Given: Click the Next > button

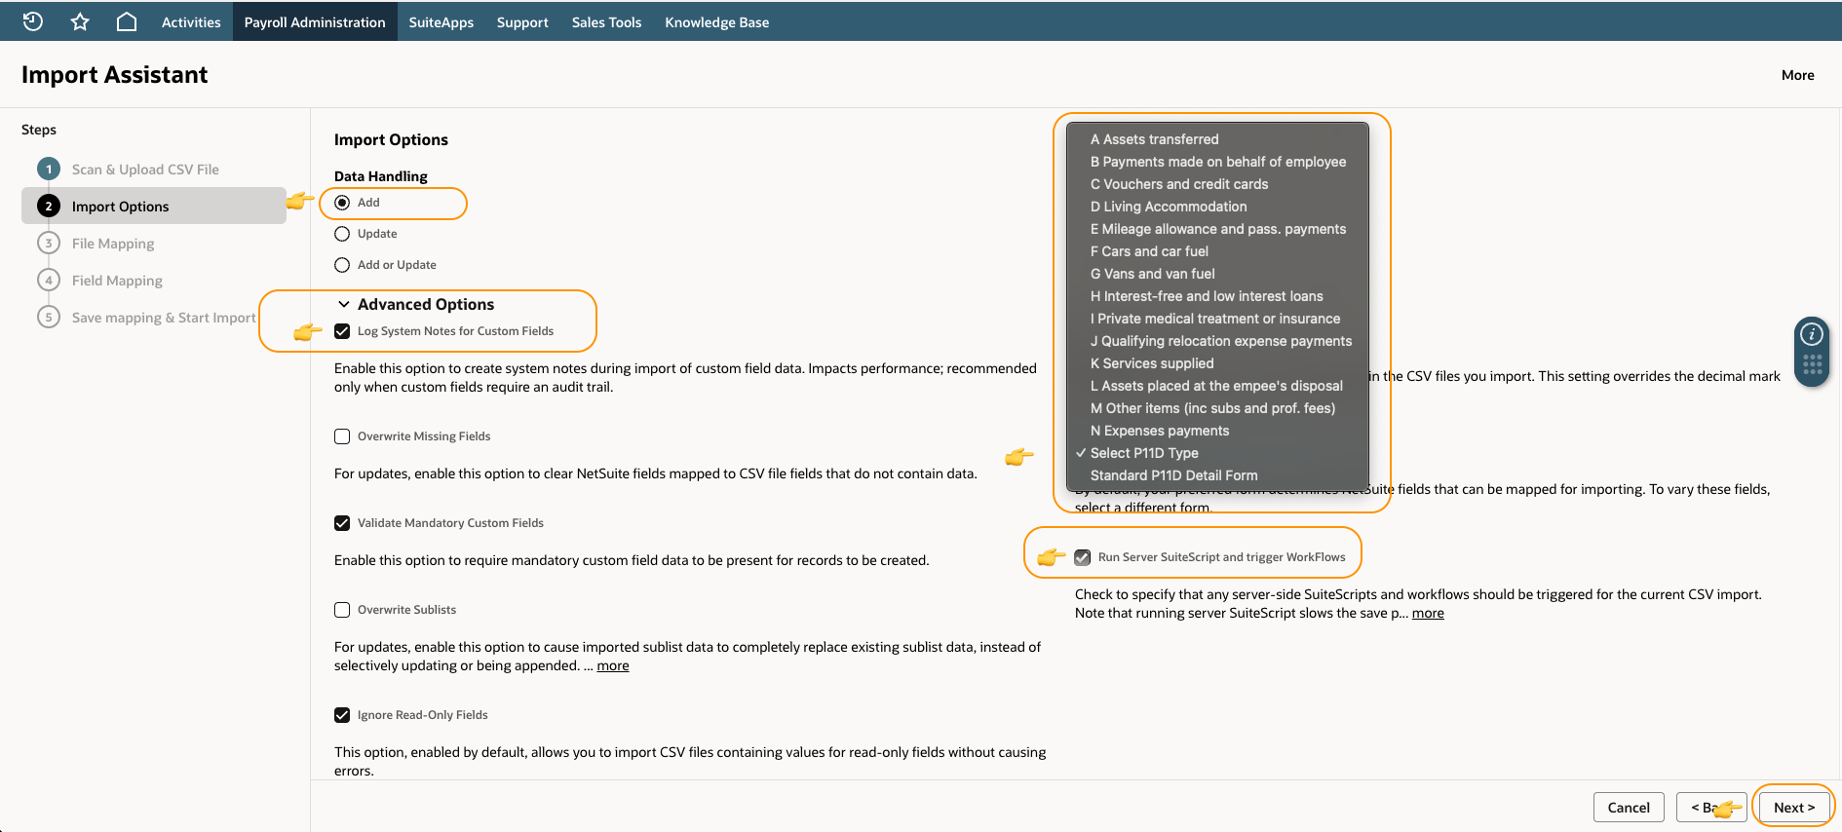Looking at the screenshot, I should [1794, 808].
